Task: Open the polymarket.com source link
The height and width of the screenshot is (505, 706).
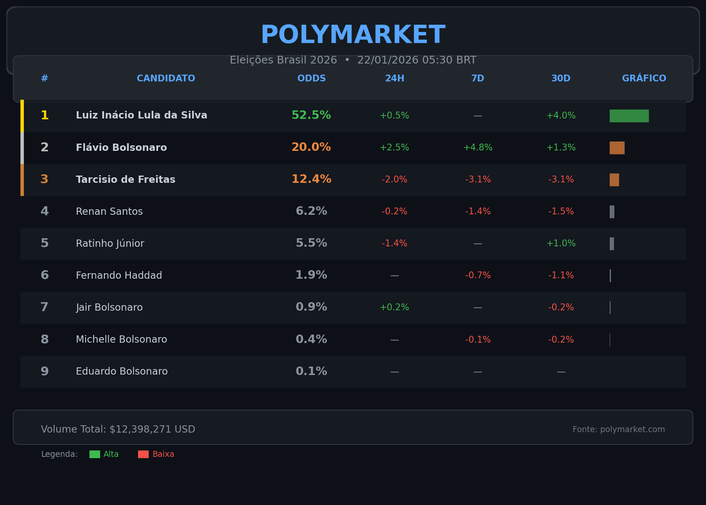Action: [x=618, y=430]
